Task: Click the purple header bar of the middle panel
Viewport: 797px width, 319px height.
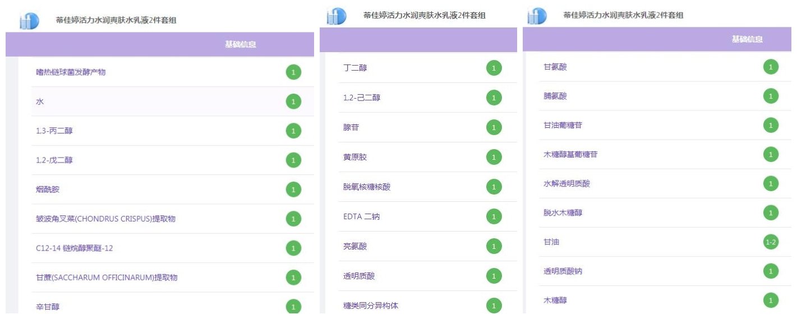Action: tap(418, 40)
